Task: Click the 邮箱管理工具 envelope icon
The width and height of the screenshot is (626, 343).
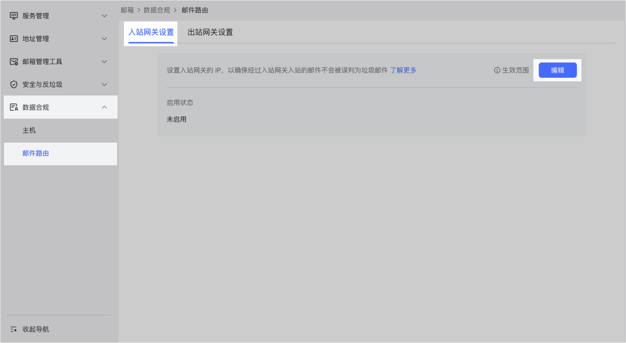Action: click(14, 62)
